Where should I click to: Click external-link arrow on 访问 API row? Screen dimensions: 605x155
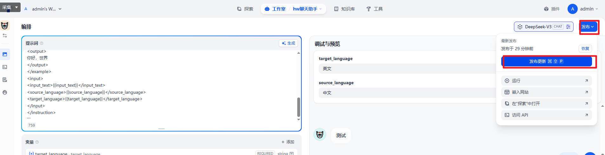(x=587, y=115)
